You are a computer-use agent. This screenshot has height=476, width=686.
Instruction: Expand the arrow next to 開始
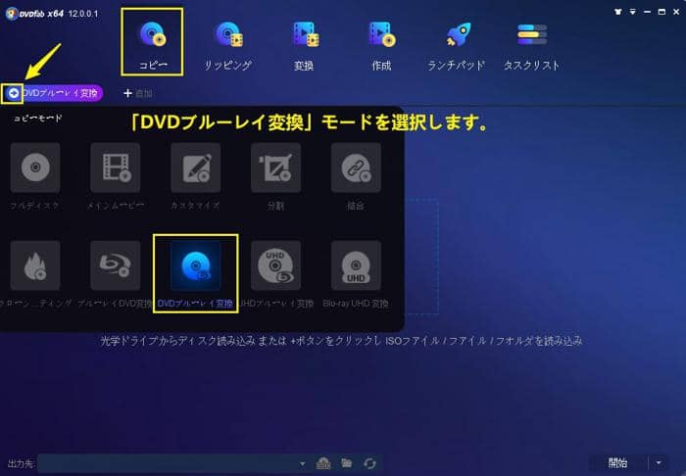click(659, 463)
